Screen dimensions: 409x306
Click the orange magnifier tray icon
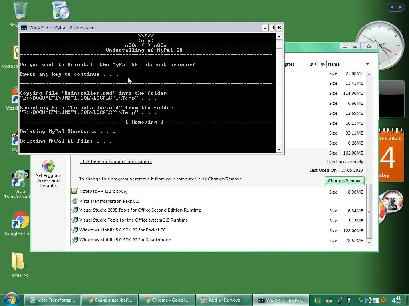tap(383, 300)
